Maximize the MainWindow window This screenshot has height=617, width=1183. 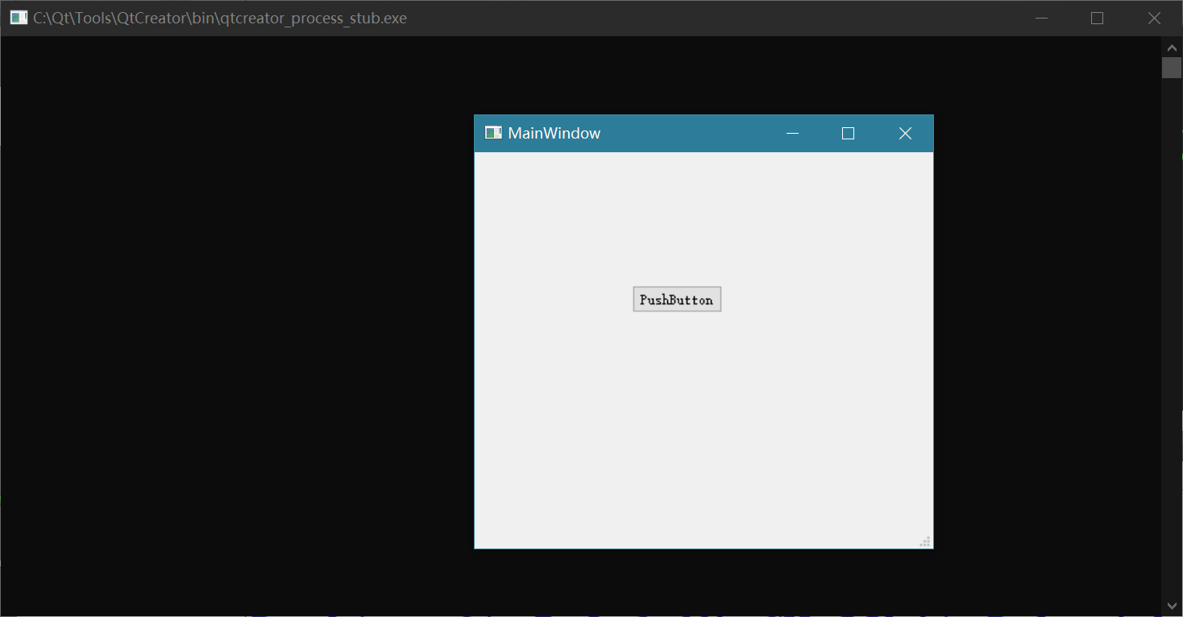848,134
